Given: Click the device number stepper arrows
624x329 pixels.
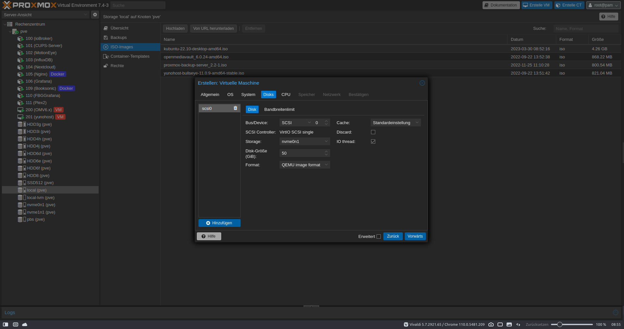Looking at the screenshot, I should [x=327, y=123].
